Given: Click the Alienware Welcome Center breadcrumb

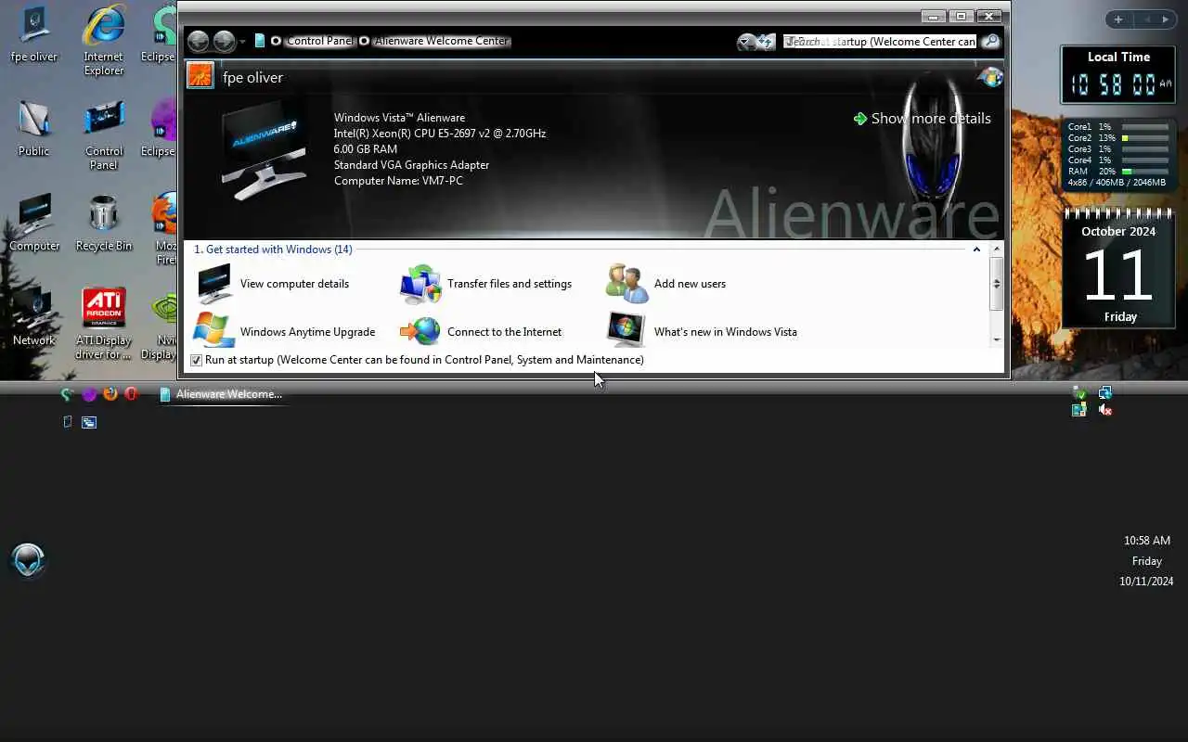Looking at the screenshot, I should [x=441, y=41].
